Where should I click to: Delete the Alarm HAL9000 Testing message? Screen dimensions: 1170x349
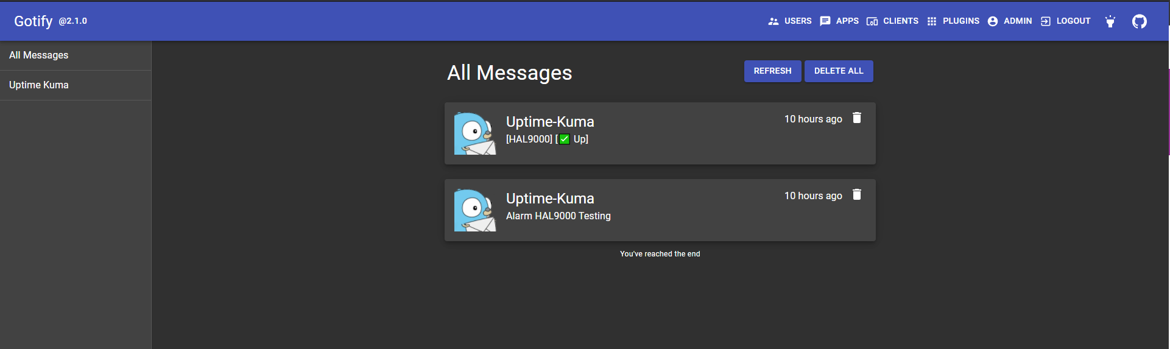(x=857, y=195)
